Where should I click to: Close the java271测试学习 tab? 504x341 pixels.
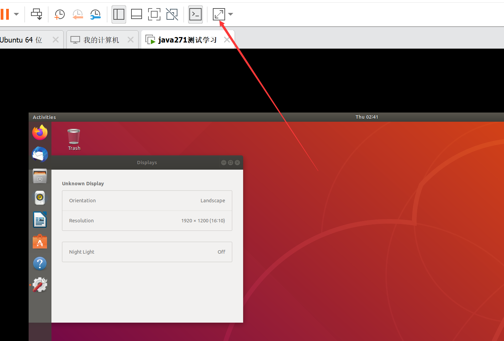227,40
